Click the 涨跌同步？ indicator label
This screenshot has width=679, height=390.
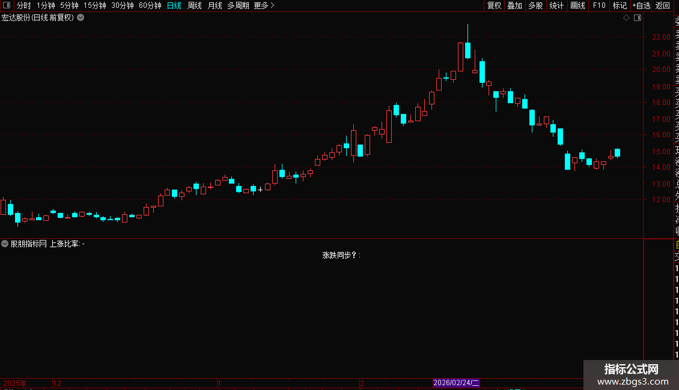[x=341, y=255]
